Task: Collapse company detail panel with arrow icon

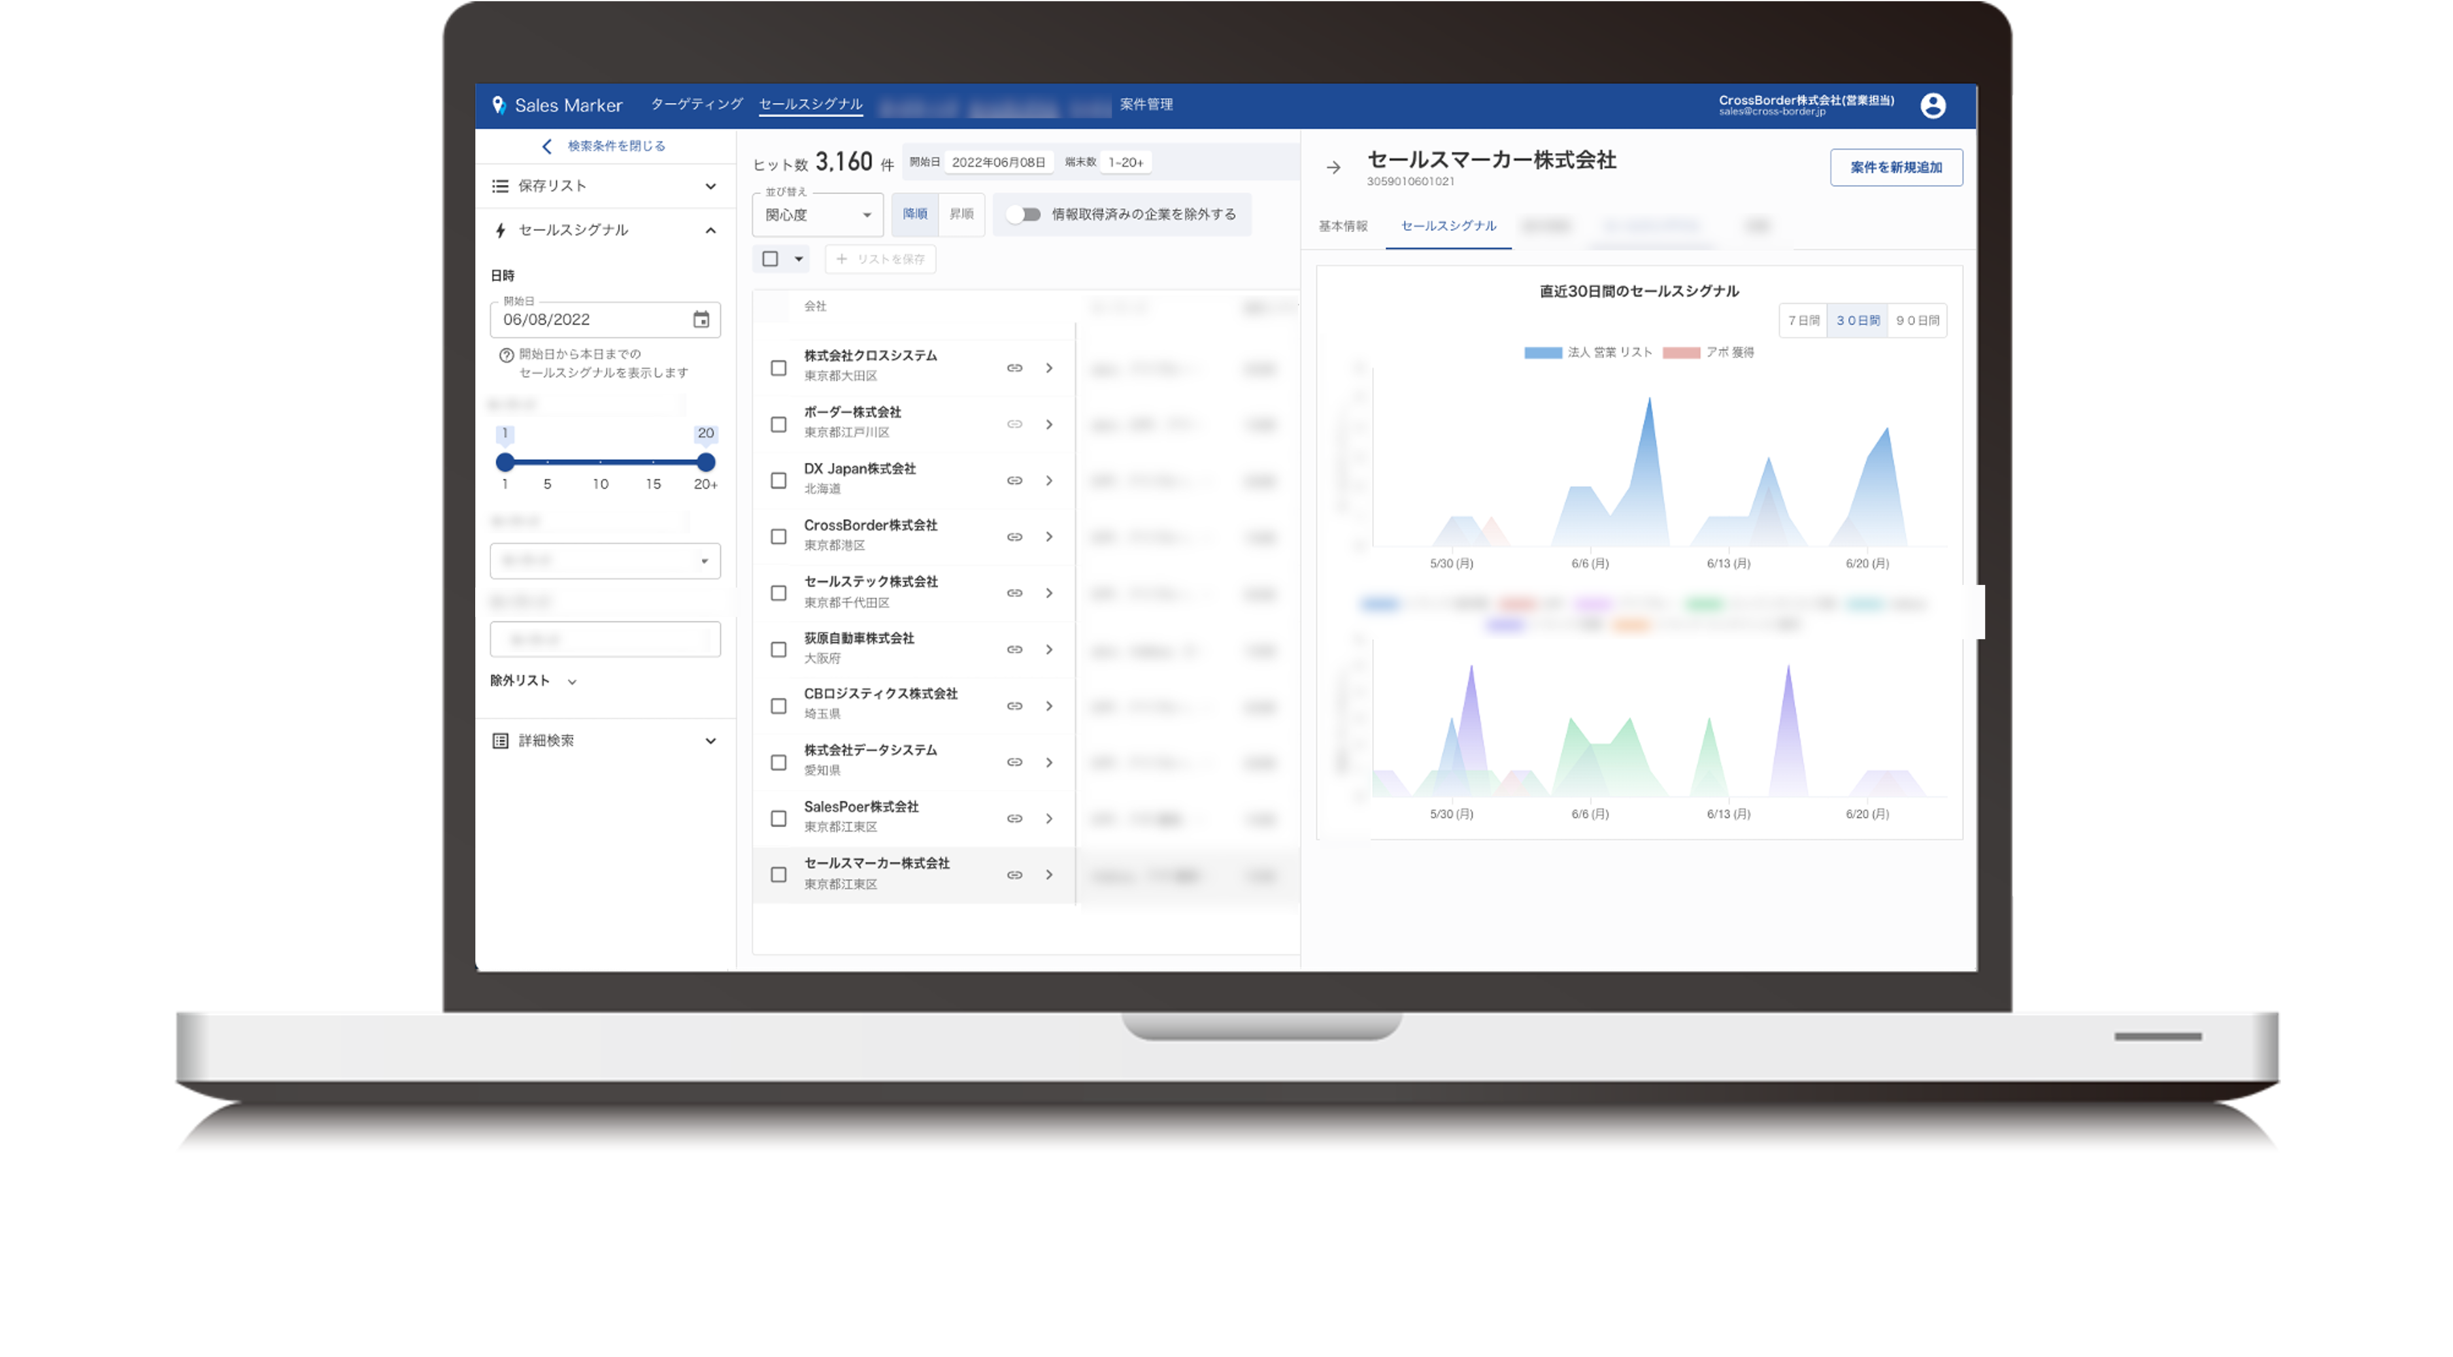Action: [x=1333, y=167]
